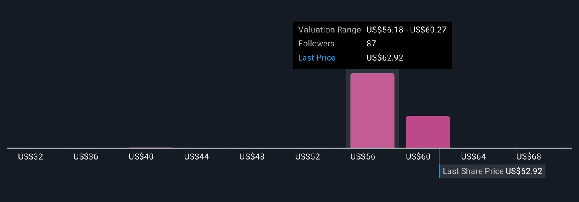Click the Followers label in tooltip
Image resolution: width=579 pixels, height=202 pixels.
(x=316, y=44)
